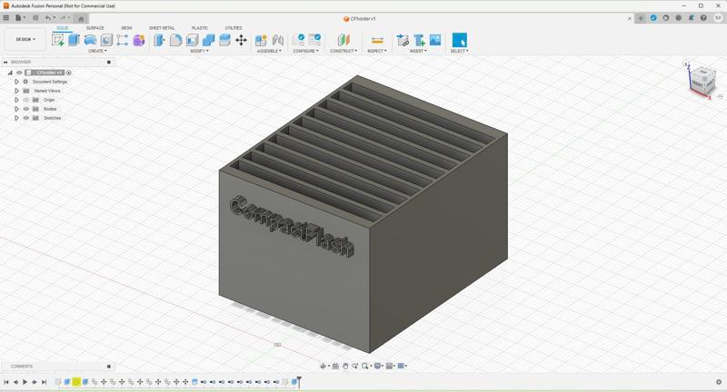Switch to the Surface tab

(x=95, y=28)
